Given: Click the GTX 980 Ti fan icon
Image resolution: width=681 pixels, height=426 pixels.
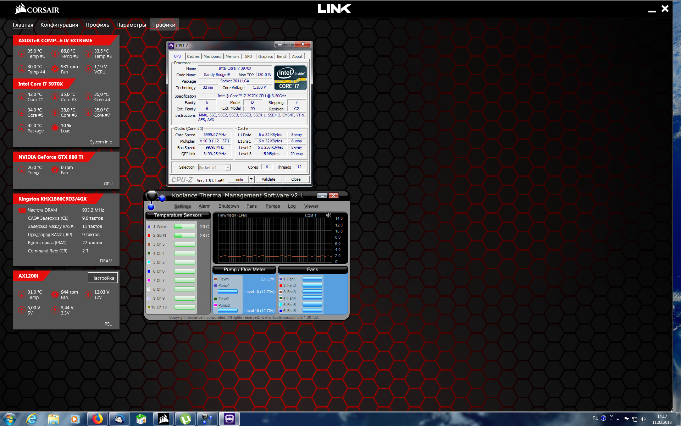Looking at the screenshot, I should point(55,170).
